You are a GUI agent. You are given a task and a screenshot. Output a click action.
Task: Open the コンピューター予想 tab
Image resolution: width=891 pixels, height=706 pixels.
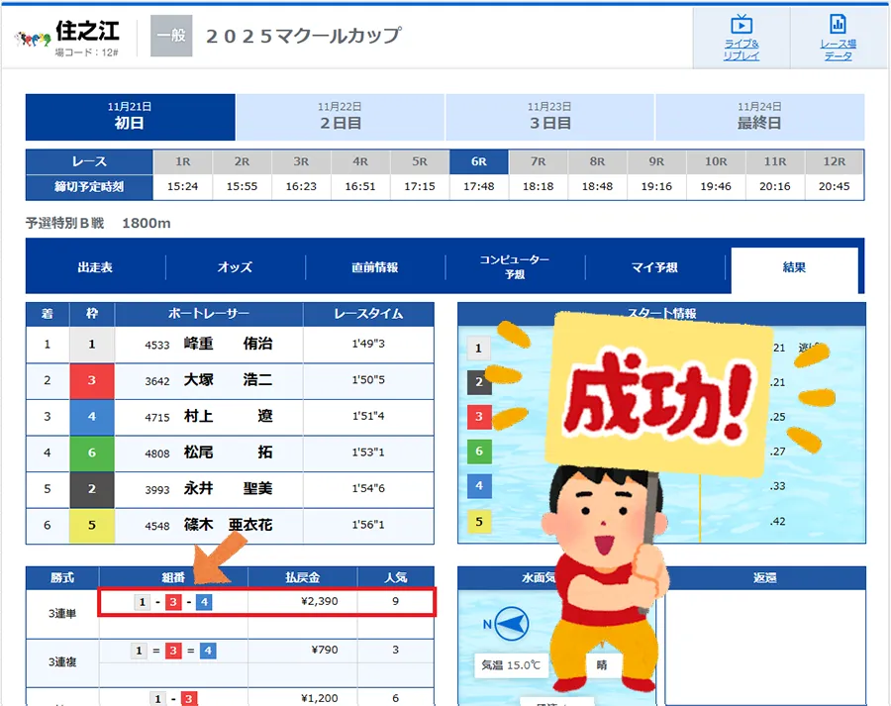tap(515, 267)
